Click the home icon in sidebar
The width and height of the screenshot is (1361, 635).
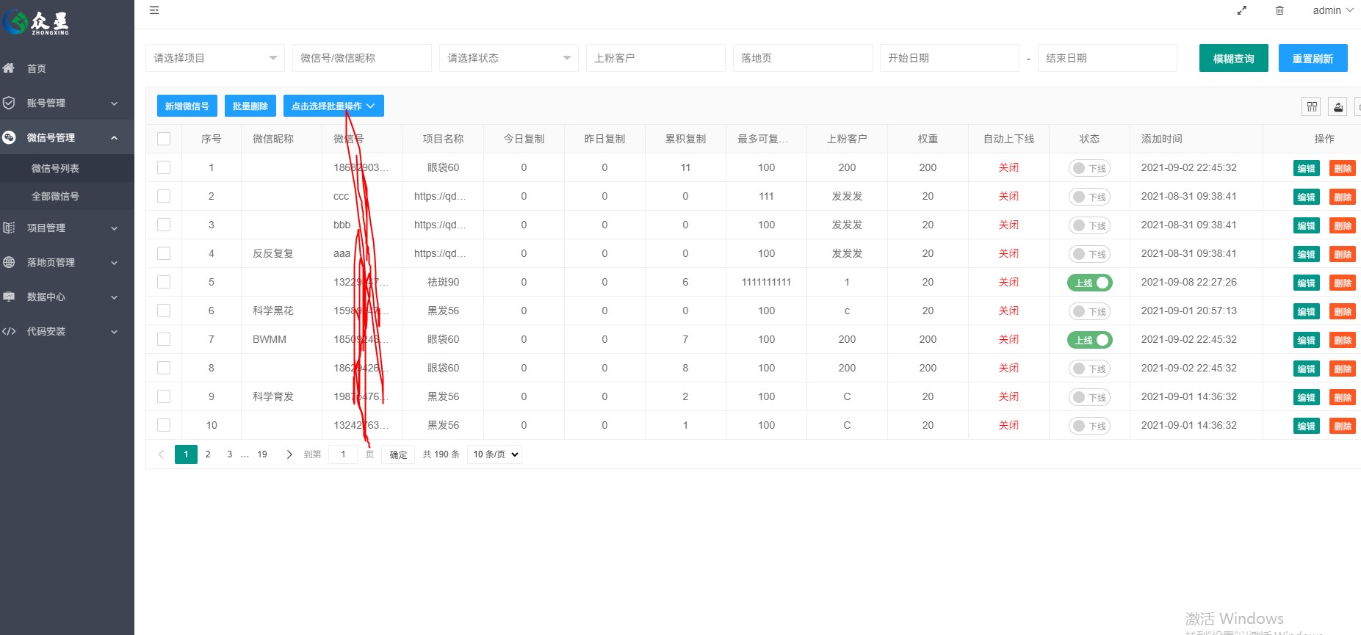click(x=9, y=68)
